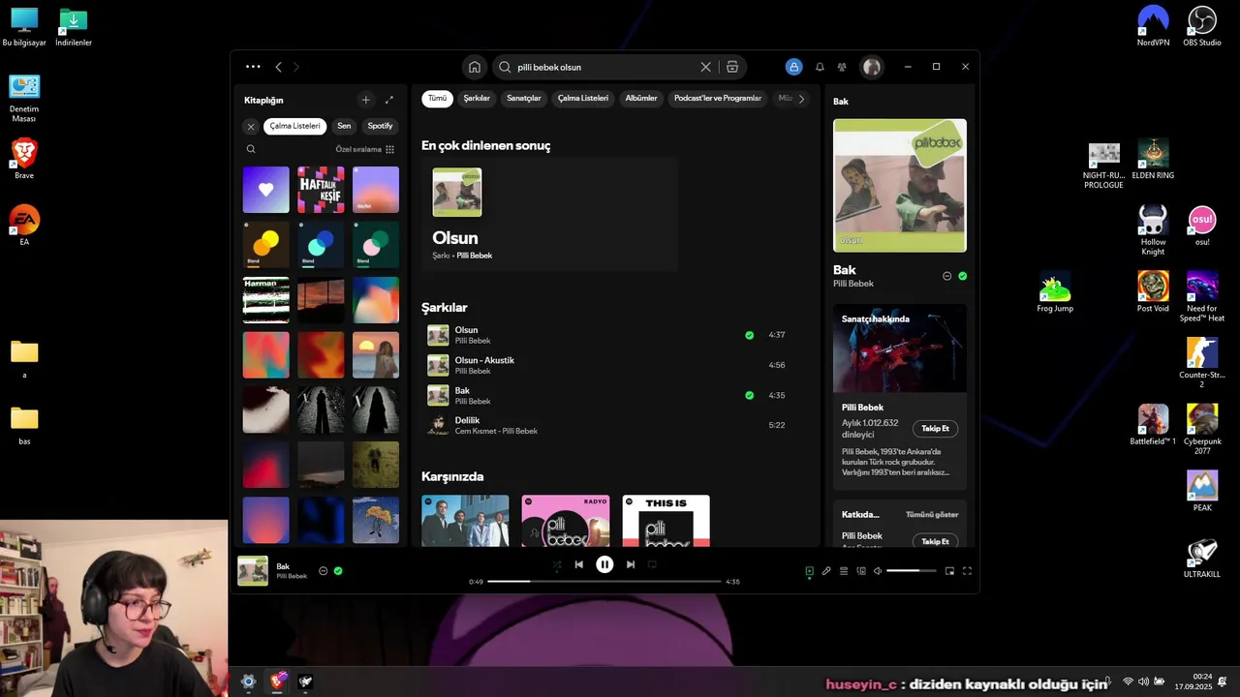Toggle Çalma Listeleri library filter
Viewport: 1240px width, 697px height.
click(294, 126)
